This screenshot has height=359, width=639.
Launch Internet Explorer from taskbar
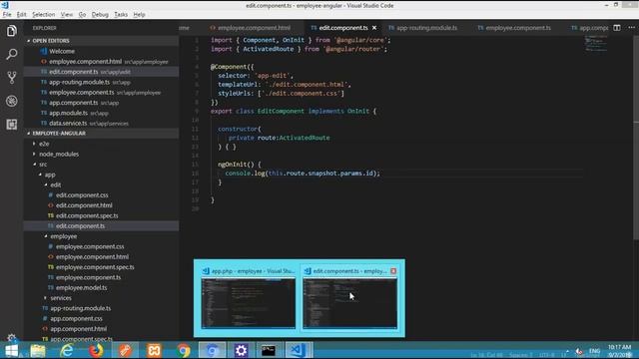67,350
